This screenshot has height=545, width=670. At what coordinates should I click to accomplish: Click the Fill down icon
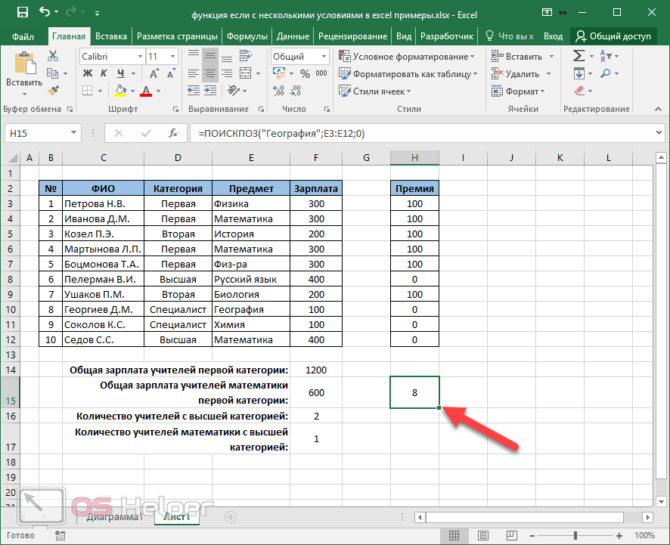pos(579,73)
